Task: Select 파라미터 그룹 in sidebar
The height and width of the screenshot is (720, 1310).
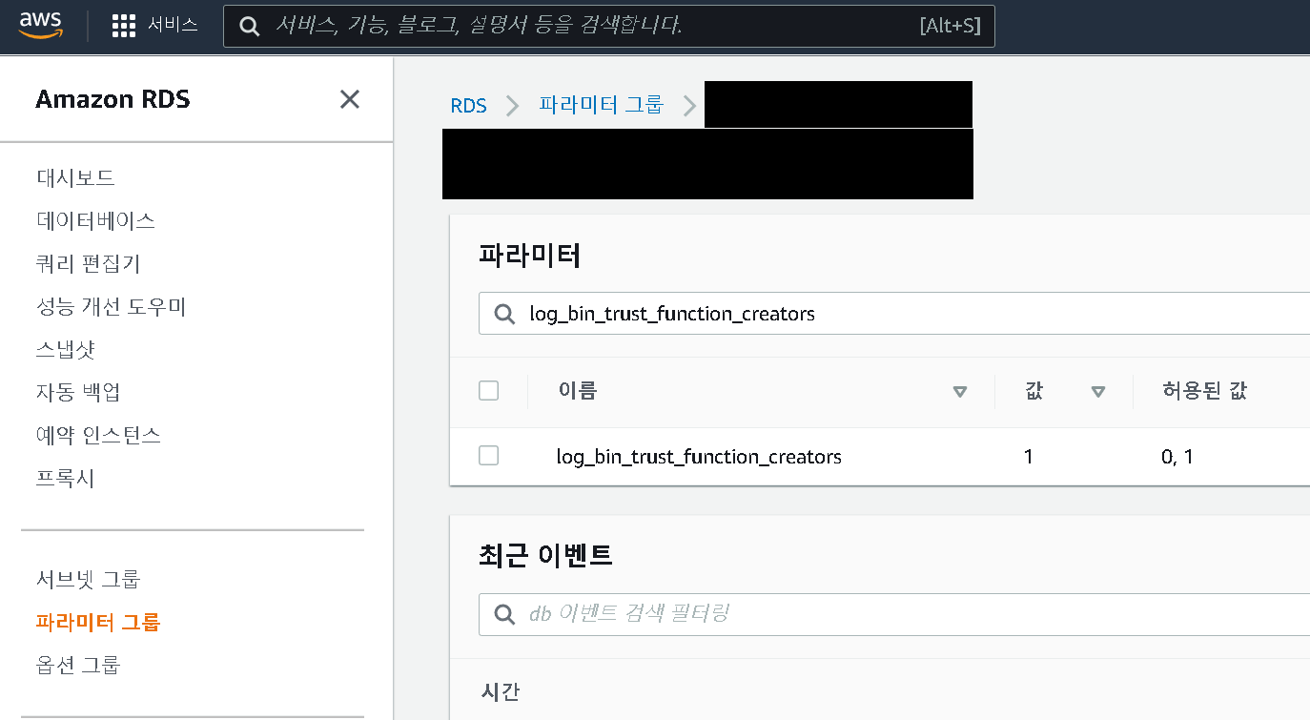Action: (x=98, y=622)
